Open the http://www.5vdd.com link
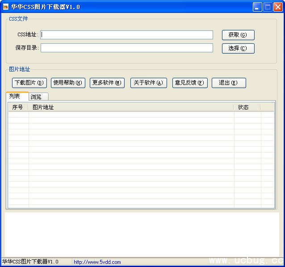 97,262
